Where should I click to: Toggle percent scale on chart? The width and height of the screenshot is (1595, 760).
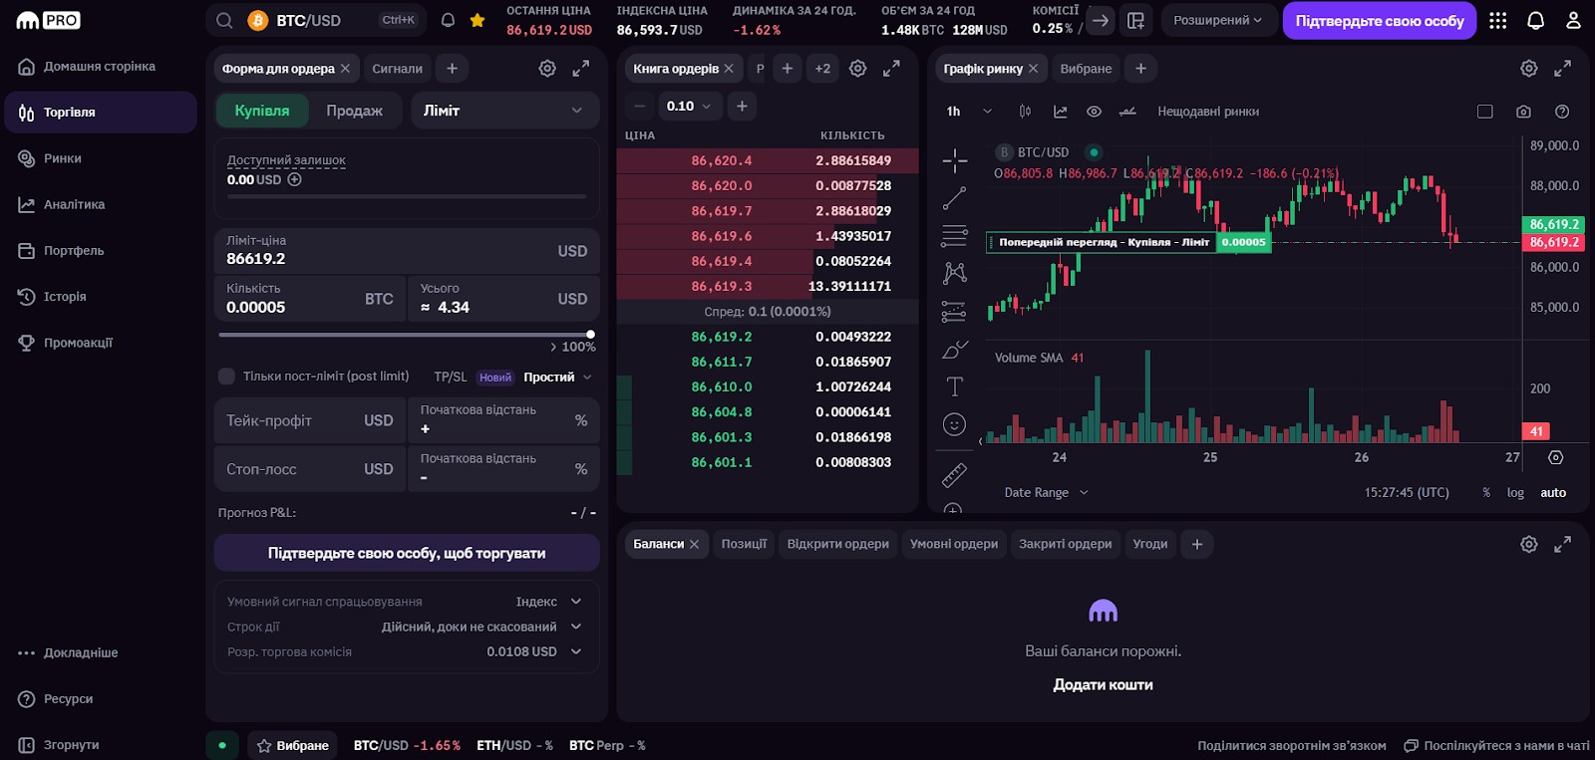point(1486,493)
